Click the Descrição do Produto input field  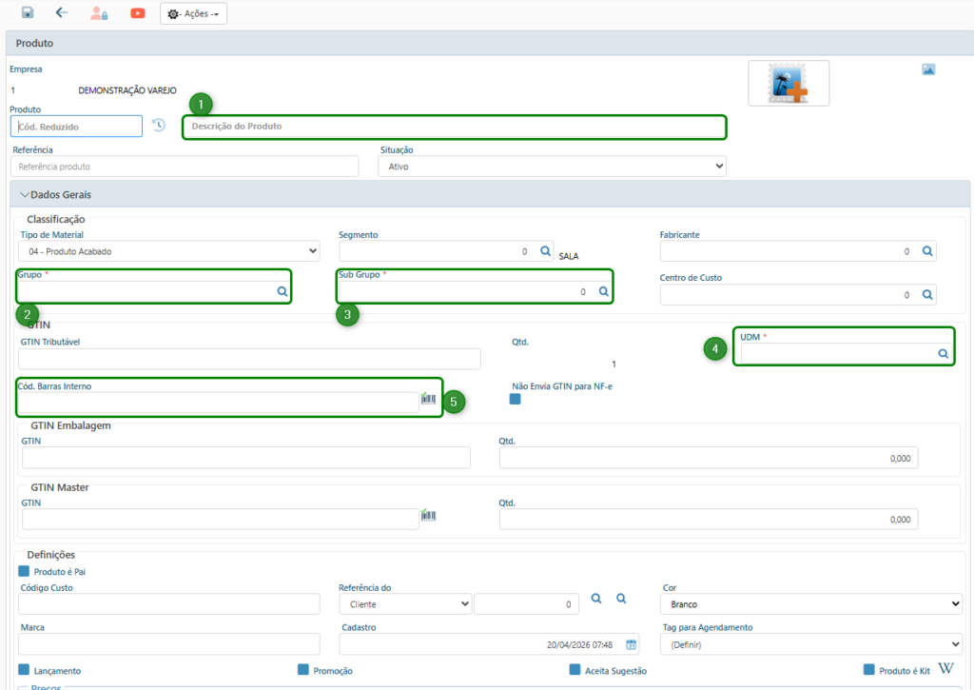454,127
